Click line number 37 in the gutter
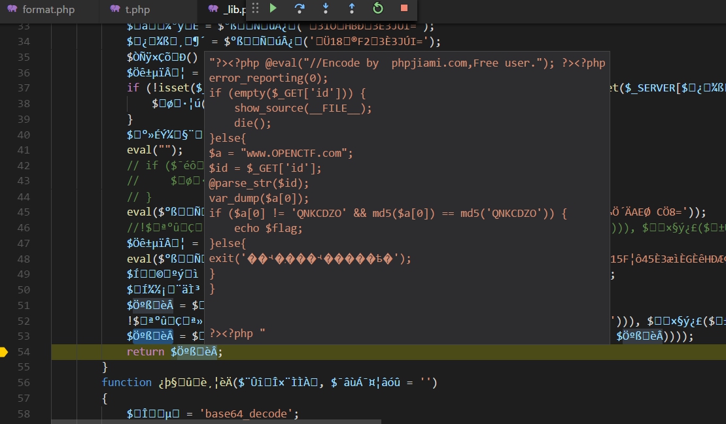 tap(24, 88)
